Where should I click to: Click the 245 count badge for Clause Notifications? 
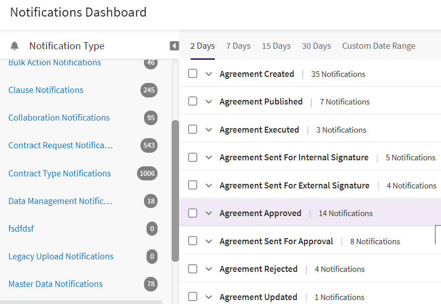pyautogui.click(x=149, y=90)
